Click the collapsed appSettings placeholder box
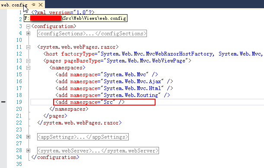The height and width of the screenshot is (168, 264). (83, 137)
